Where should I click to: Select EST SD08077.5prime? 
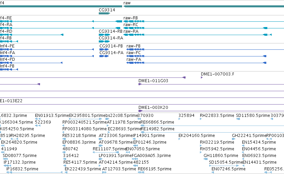(x=5, y=159)
